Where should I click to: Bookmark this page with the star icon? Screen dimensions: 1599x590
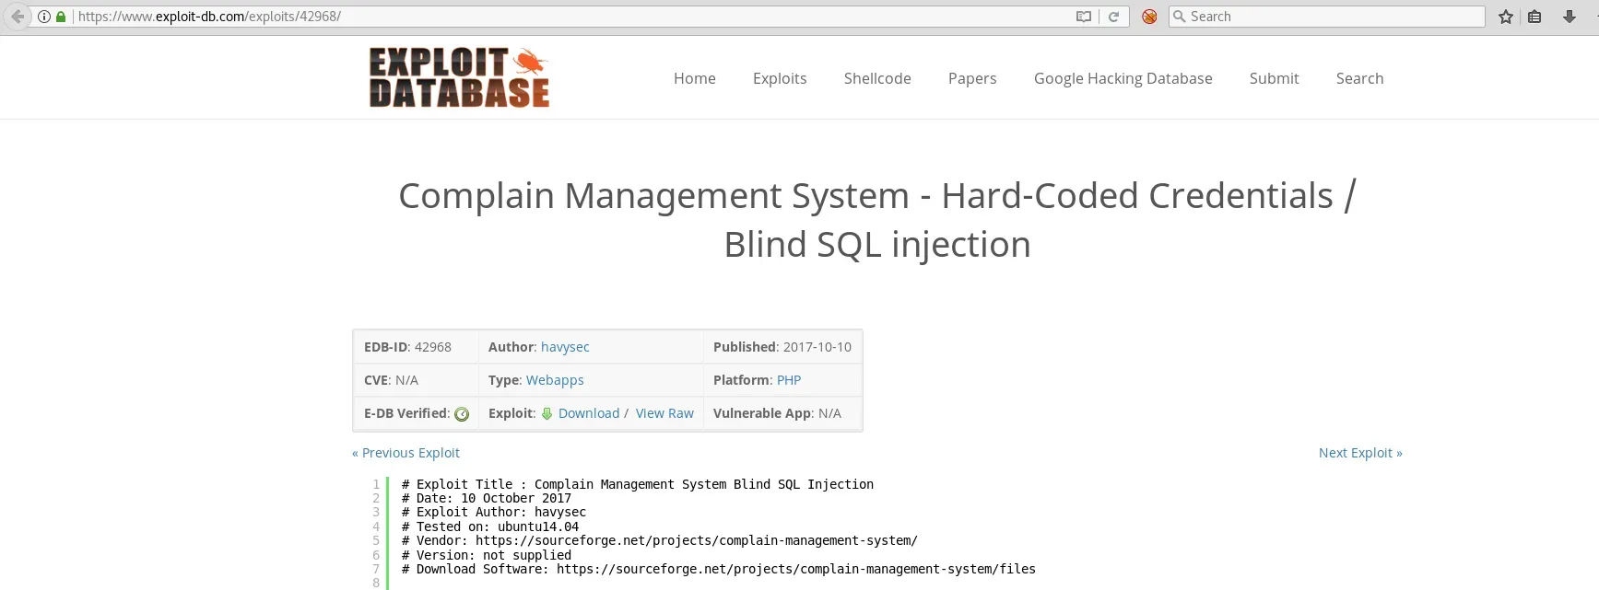click(x=1506, y=17)
